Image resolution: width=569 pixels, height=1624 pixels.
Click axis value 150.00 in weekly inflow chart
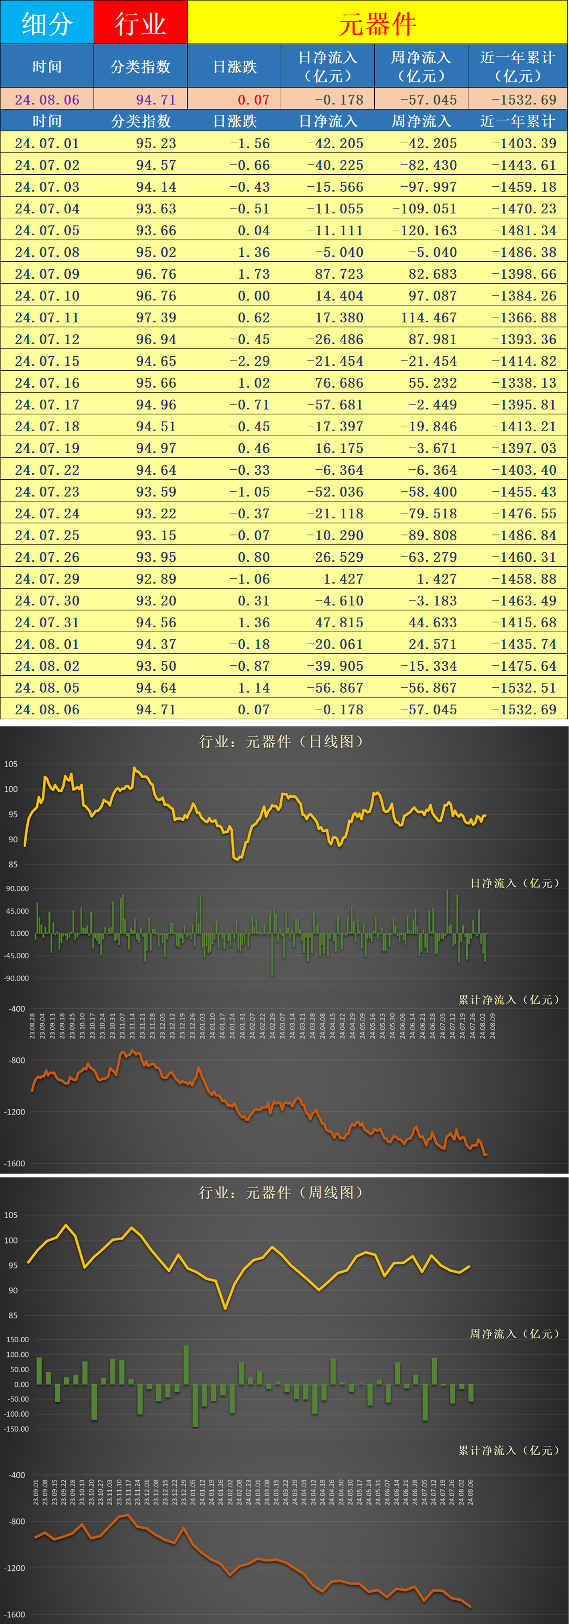18,1339
